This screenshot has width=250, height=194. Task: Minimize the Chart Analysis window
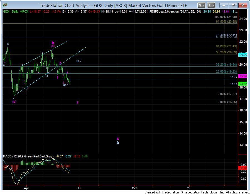(224, 5)
